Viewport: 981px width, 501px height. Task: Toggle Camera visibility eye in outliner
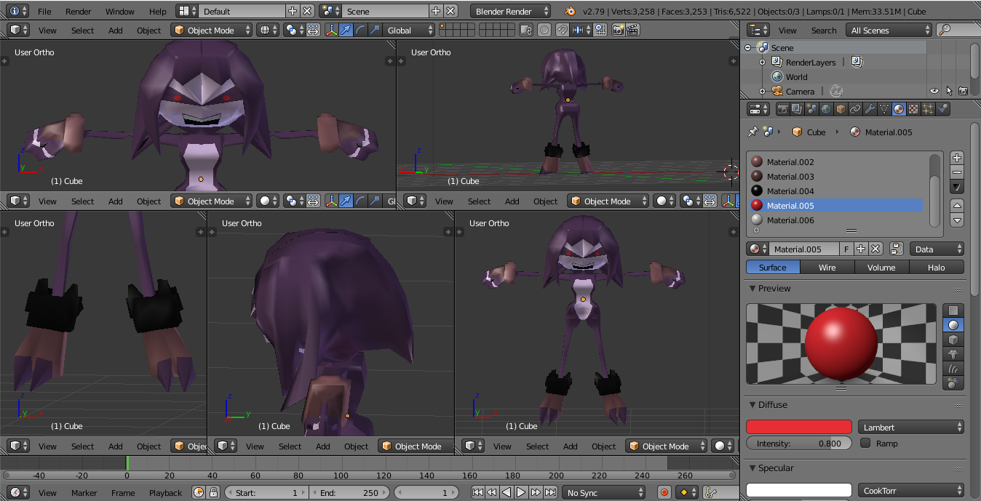coord(934,91)
